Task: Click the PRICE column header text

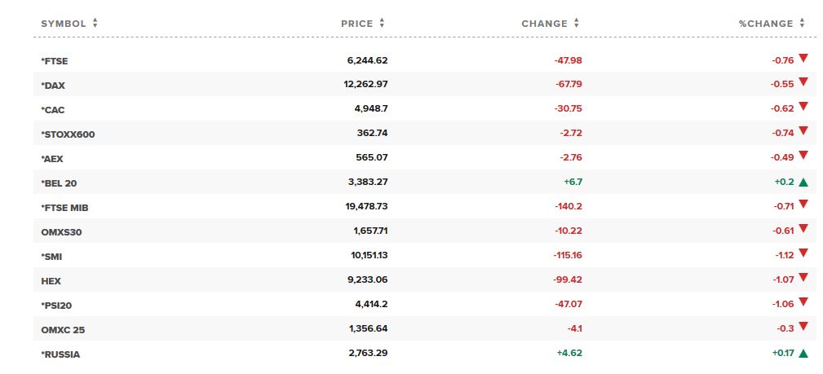Action: [x=357, y=24]
